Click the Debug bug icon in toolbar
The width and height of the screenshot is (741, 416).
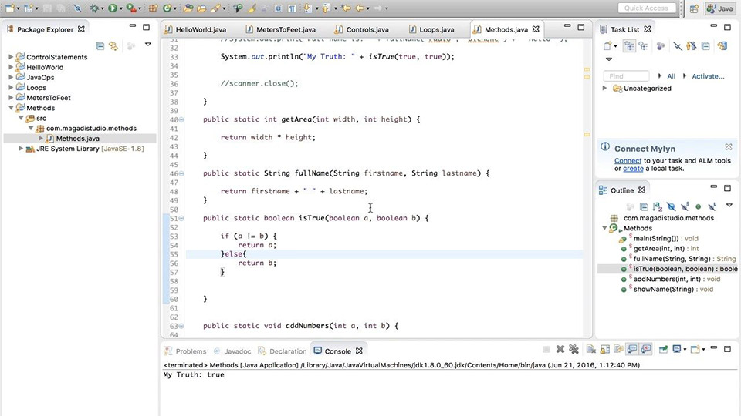[94, 8]
